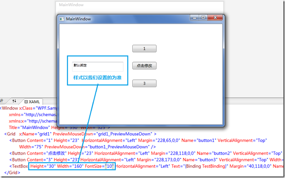Click {Binding TestBinding} text in XAML
Image resolution: width=285 pixels, height=178 pixels.
pos(206,166)
